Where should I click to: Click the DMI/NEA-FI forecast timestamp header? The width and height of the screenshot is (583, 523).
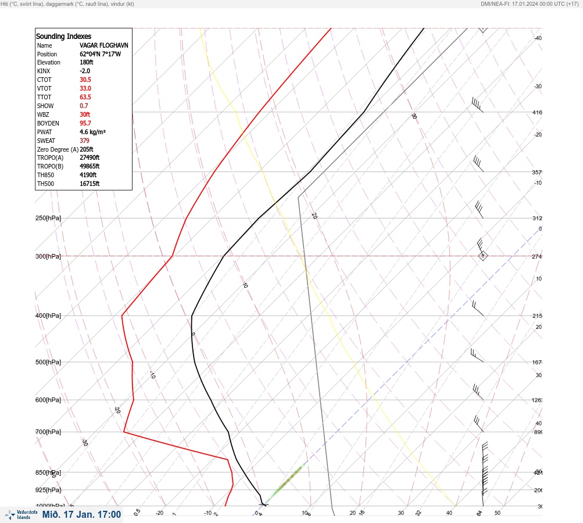pos(530,3)
